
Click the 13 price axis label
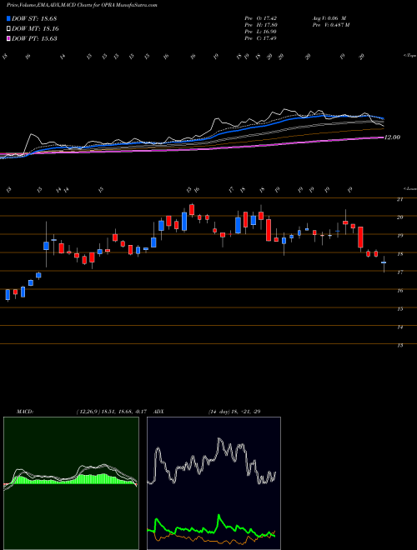[399, 346]
